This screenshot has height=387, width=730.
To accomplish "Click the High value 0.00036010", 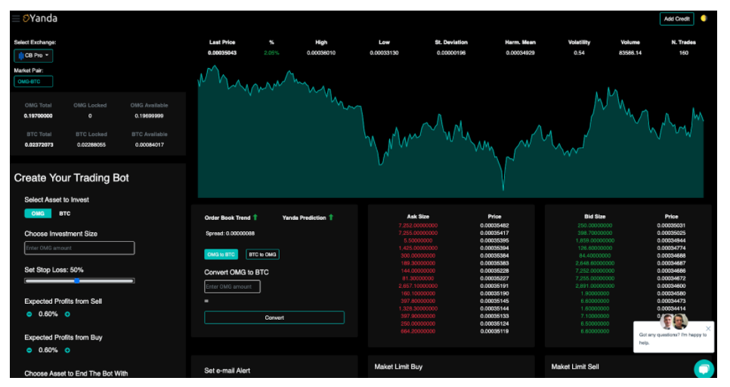I will point(320,53).
